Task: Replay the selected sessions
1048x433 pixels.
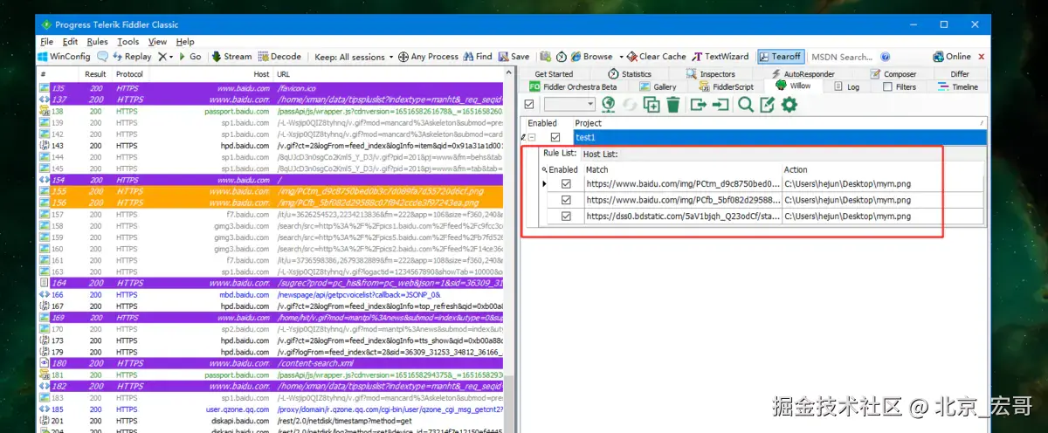Action: tap(131, 57)
